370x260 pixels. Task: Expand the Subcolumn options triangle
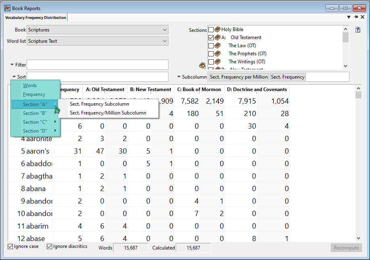tap(179, 77)
